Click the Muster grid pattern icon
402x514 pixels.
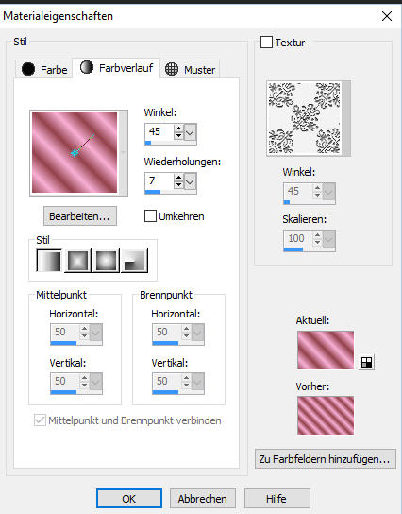(172, 69)
